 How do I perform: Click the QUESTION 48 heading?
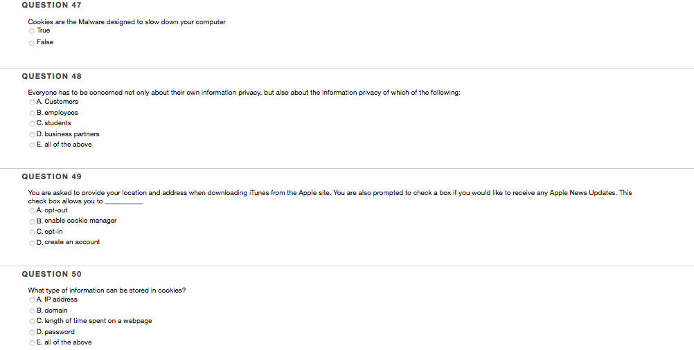coord(52,76)
